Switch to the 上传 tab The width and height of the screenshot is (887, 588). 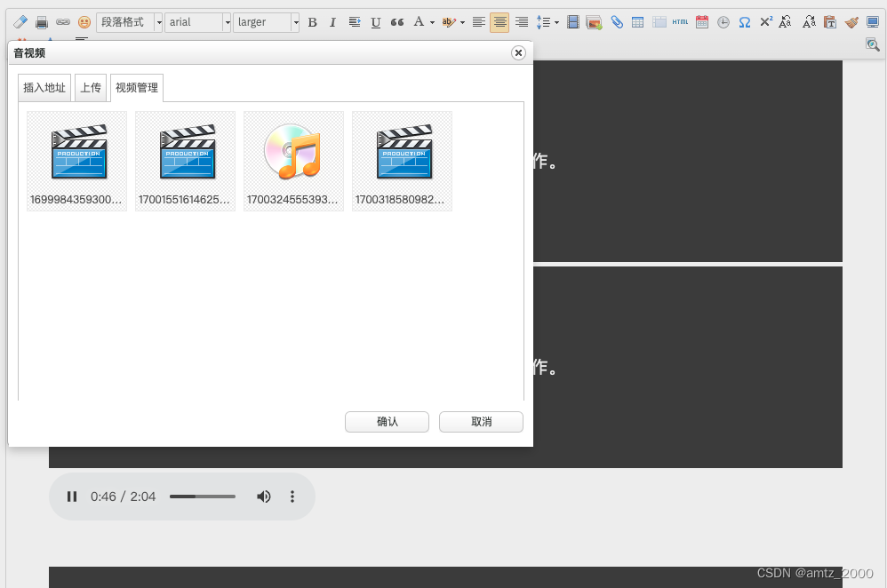[91, 88]
